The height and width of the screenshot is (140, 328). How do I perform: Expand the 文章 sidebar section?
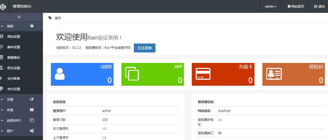point(10,100)
